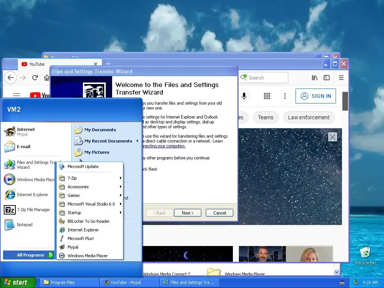
Task: Expand the Accessories program group
Action: coord(90,187)
